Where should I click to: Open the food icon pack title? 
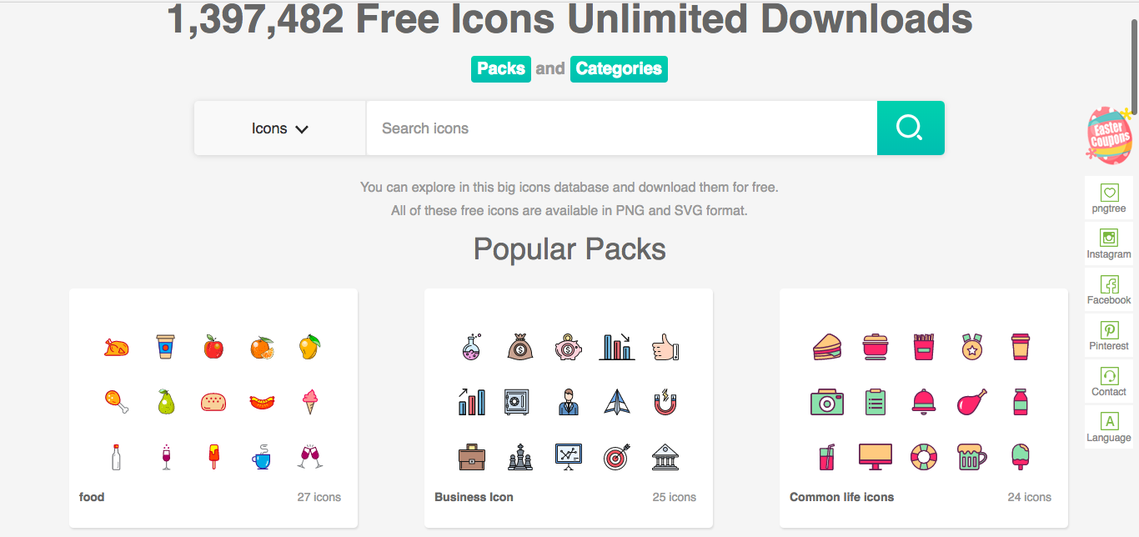92,497
